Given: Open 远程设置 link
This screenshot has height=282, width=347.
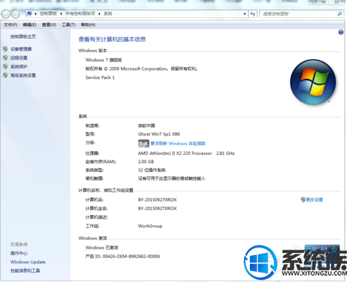Looking at the screenshot, I should (x=19, y=58).
